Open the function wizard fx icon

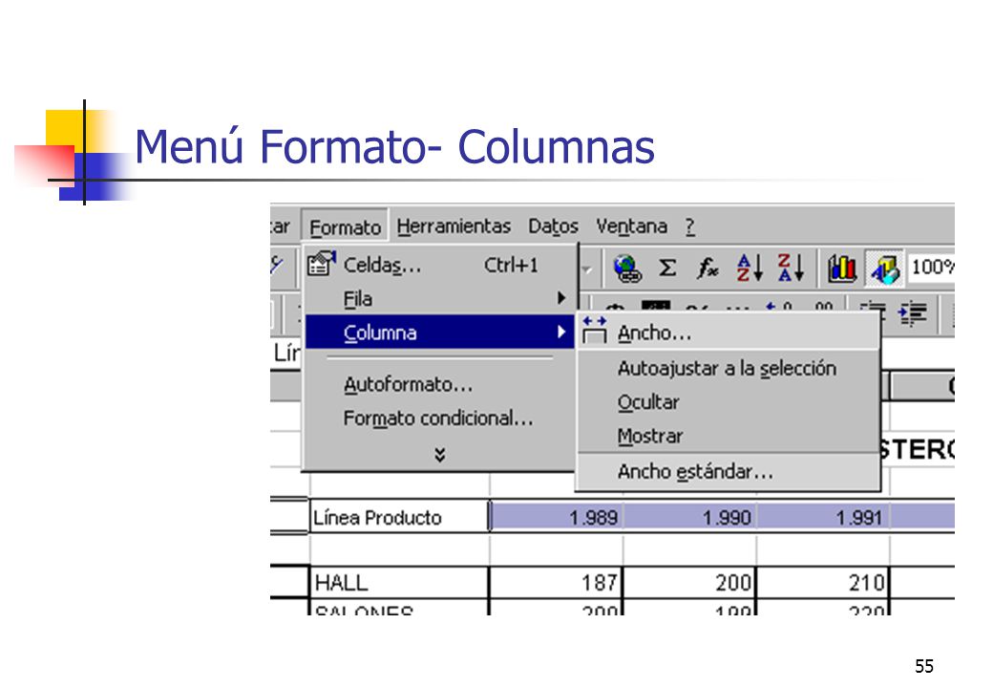pos(708,268)
